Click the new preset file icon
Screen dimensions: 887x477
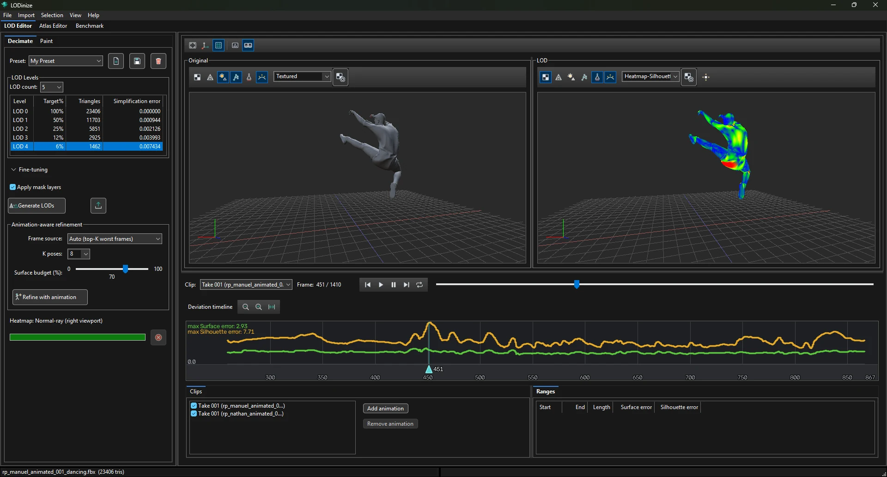click(116, 61)
